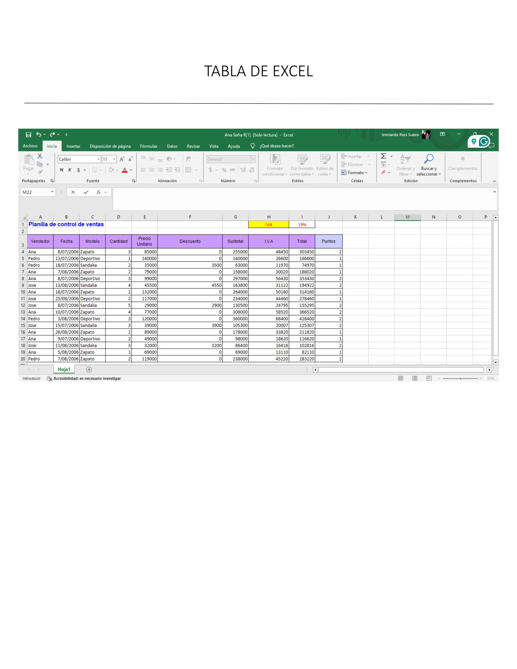Click the accessibility status message
This screenshot has width=517, height=669.
coord(87,379)
